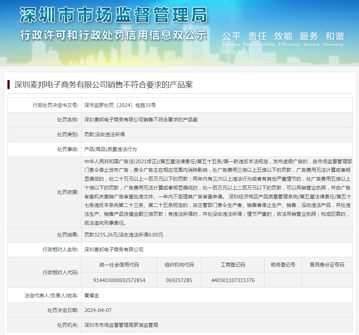Image resolution: width=359 pixels, height=335 pixels.
Task: Click the 处罚类别 row label
Action: [68, 134]
